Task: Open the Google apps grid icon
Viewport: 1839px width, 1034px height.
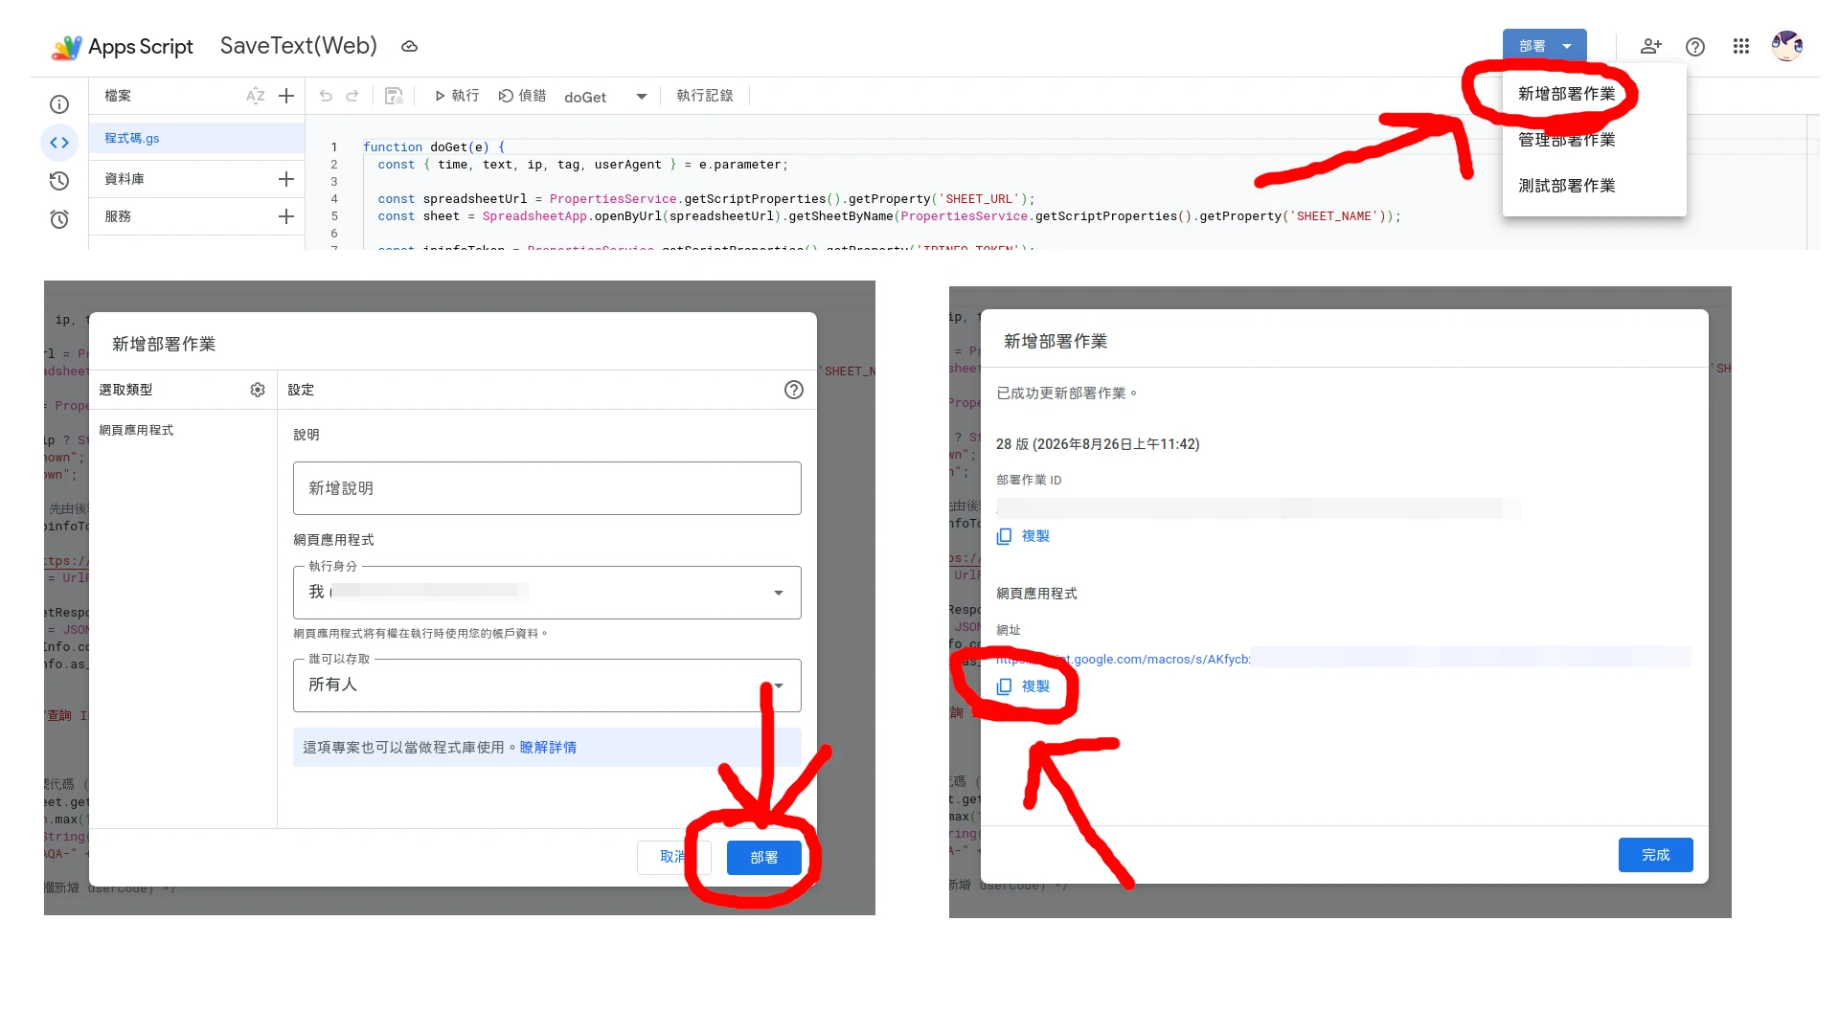Action: tap(1741, 46)
